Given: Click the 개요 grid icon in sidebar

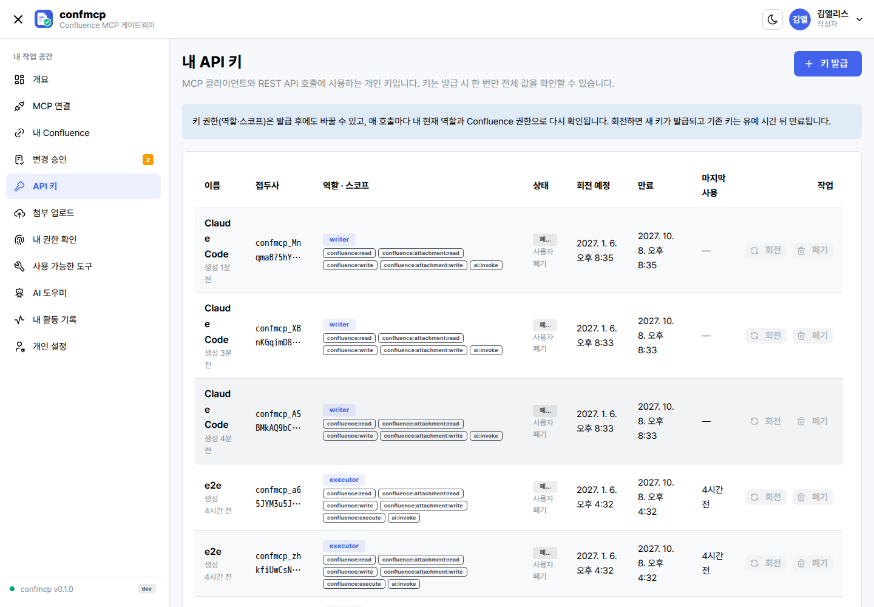Looking at the screenshot, I should 19,80.
